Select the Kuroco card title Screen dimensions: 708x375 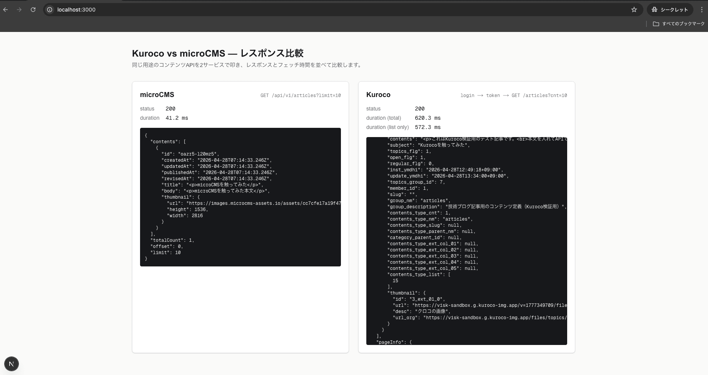[378, 95]
